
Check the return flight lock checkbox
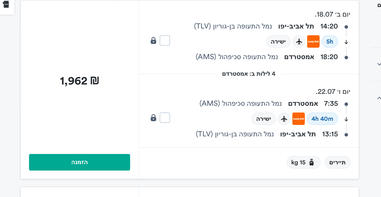pyautogui.click(x=165, y=118)
